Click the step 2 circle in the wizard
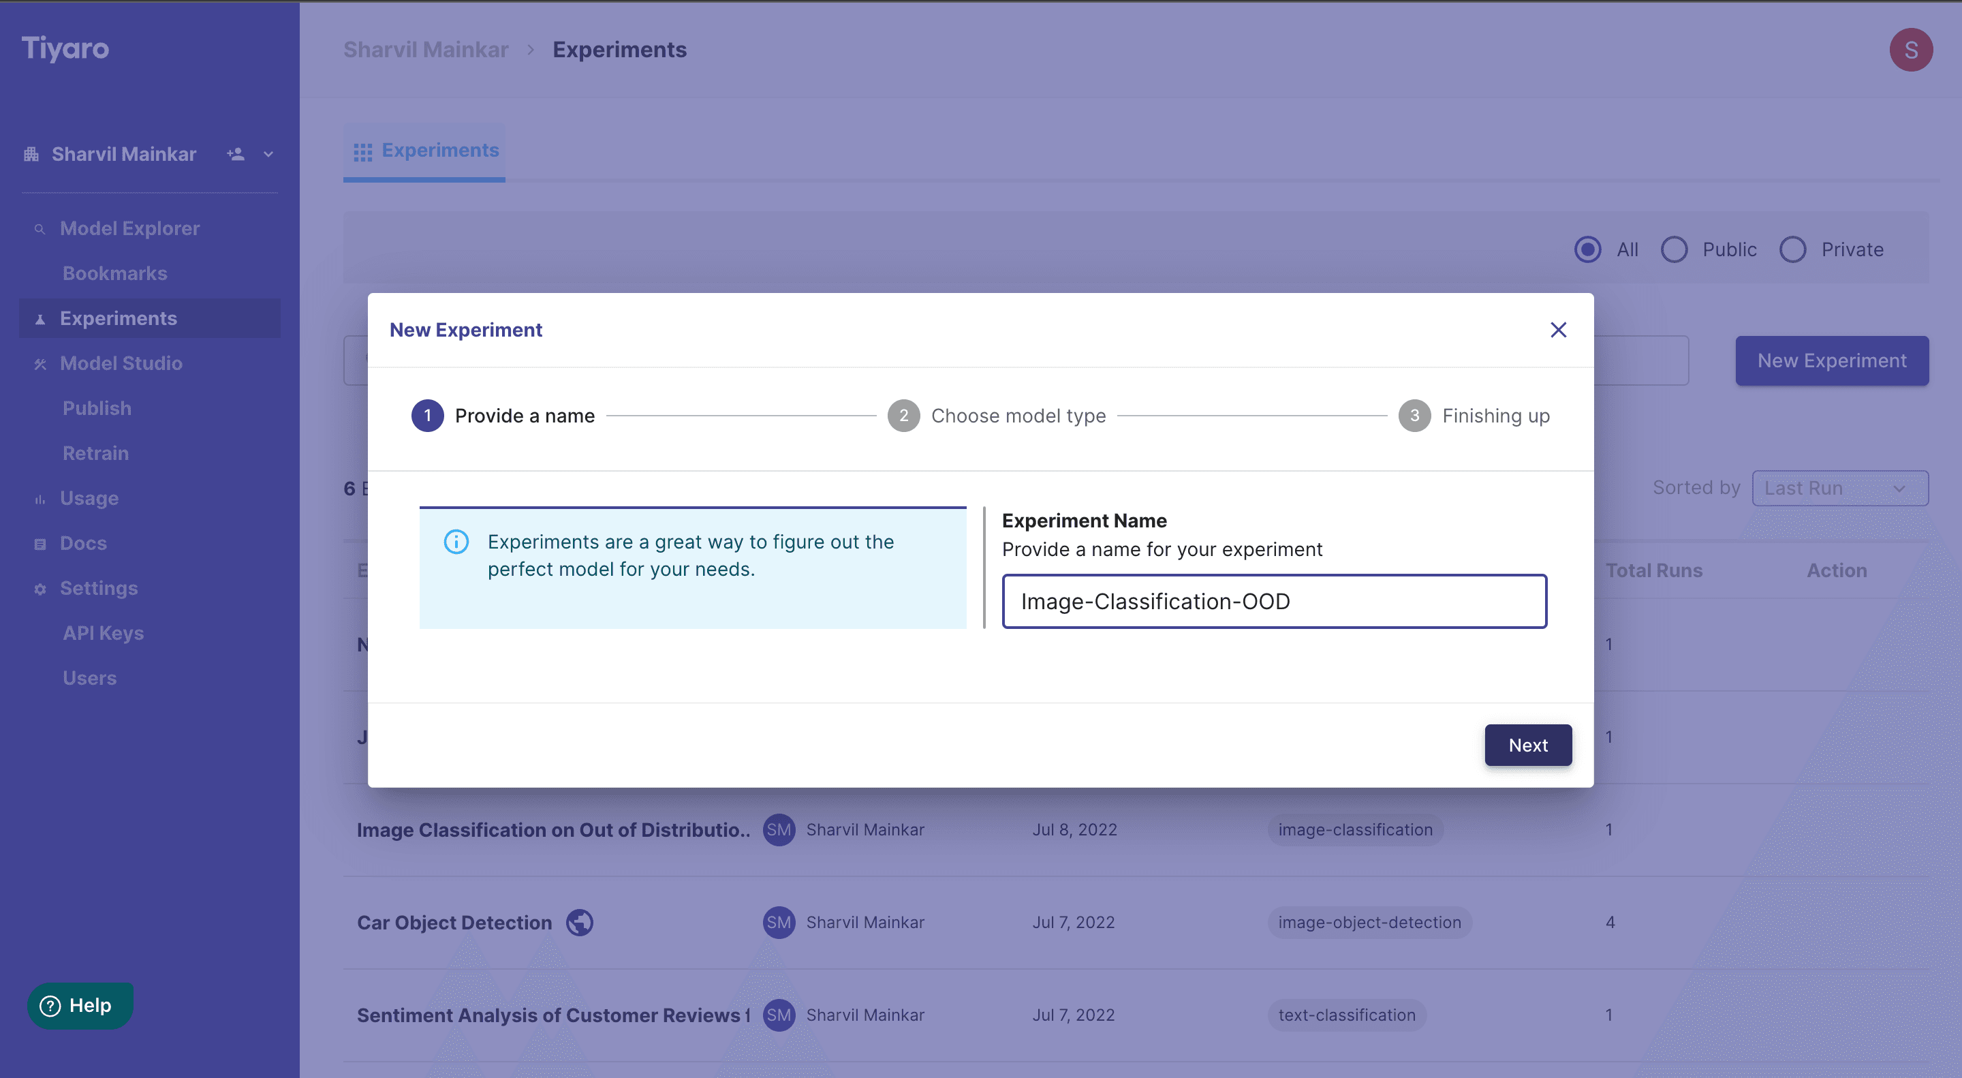Screen dimensions: 1962x1078 pos(903,416)
